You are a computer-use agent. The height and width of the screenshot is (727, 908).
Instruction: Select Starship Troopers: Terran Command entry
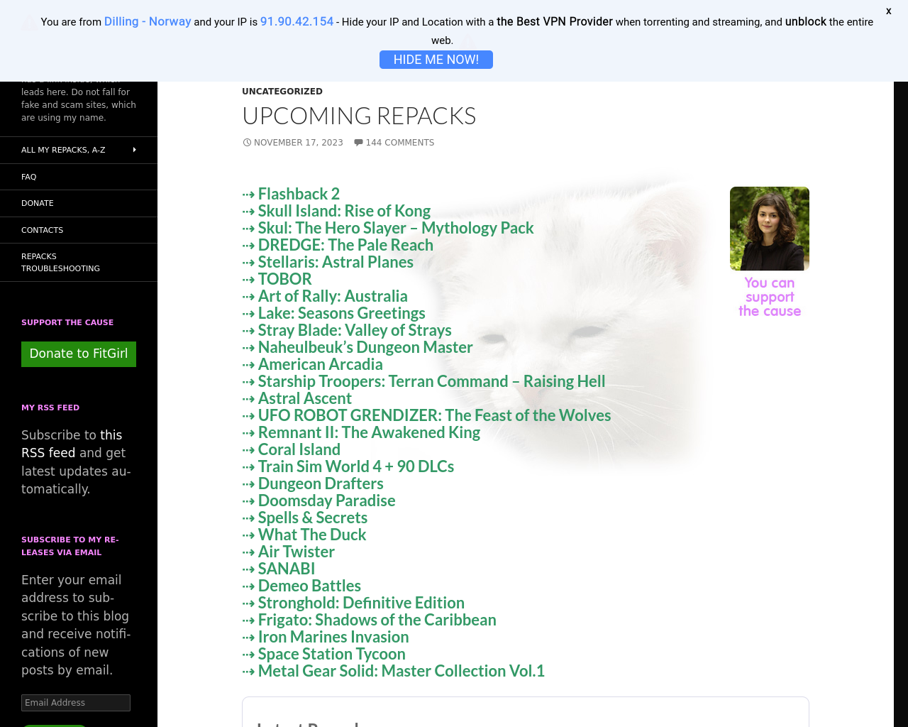(432, 381)
